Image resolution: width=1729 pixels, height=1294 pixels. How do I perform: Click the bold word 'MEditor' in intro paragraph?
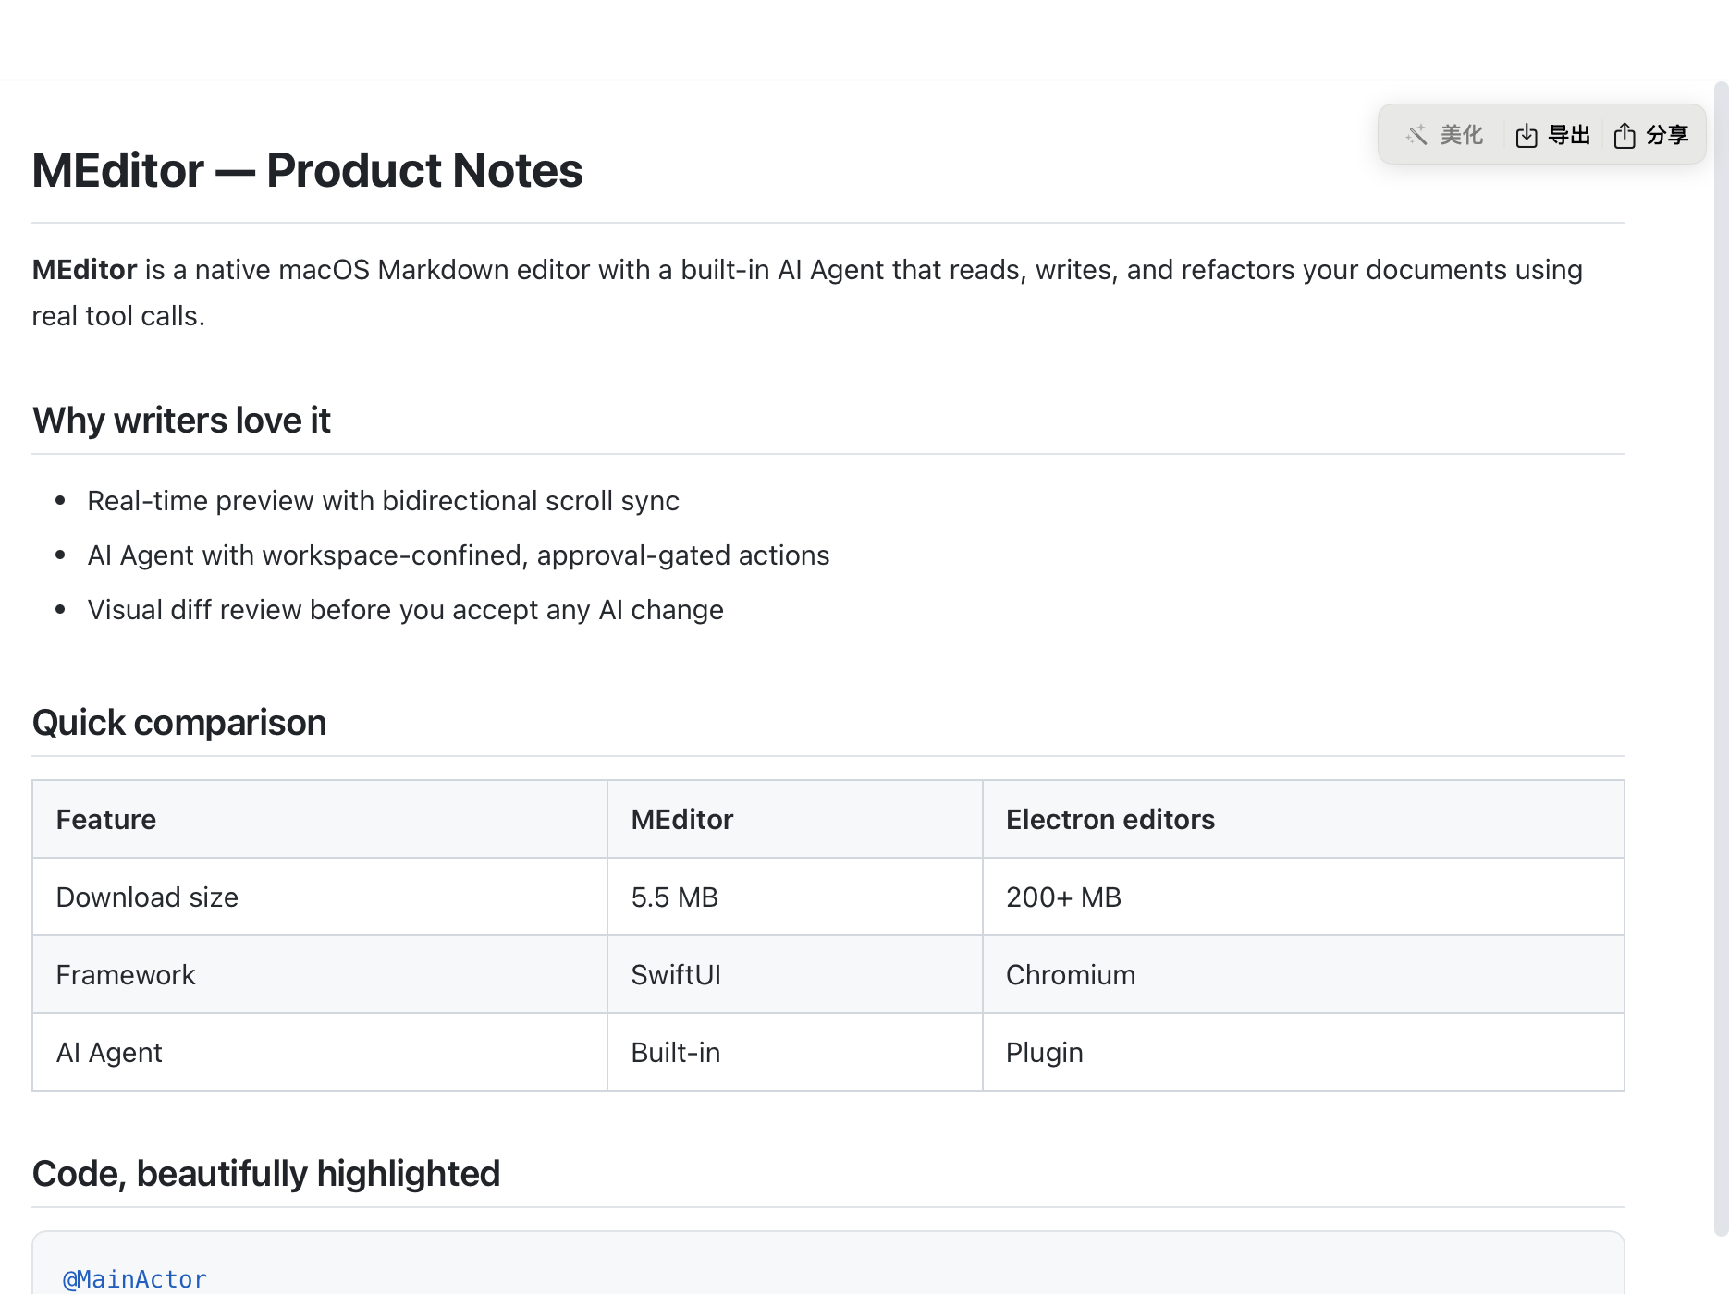(84, 270)
